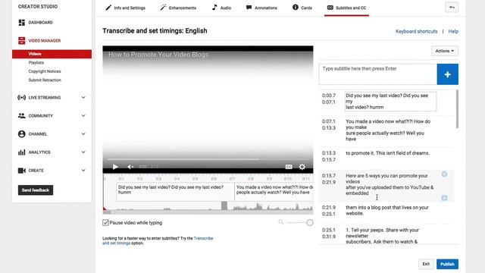Open the player settings gear
Screen dimensions: 485x273
(x=302, y=167)
